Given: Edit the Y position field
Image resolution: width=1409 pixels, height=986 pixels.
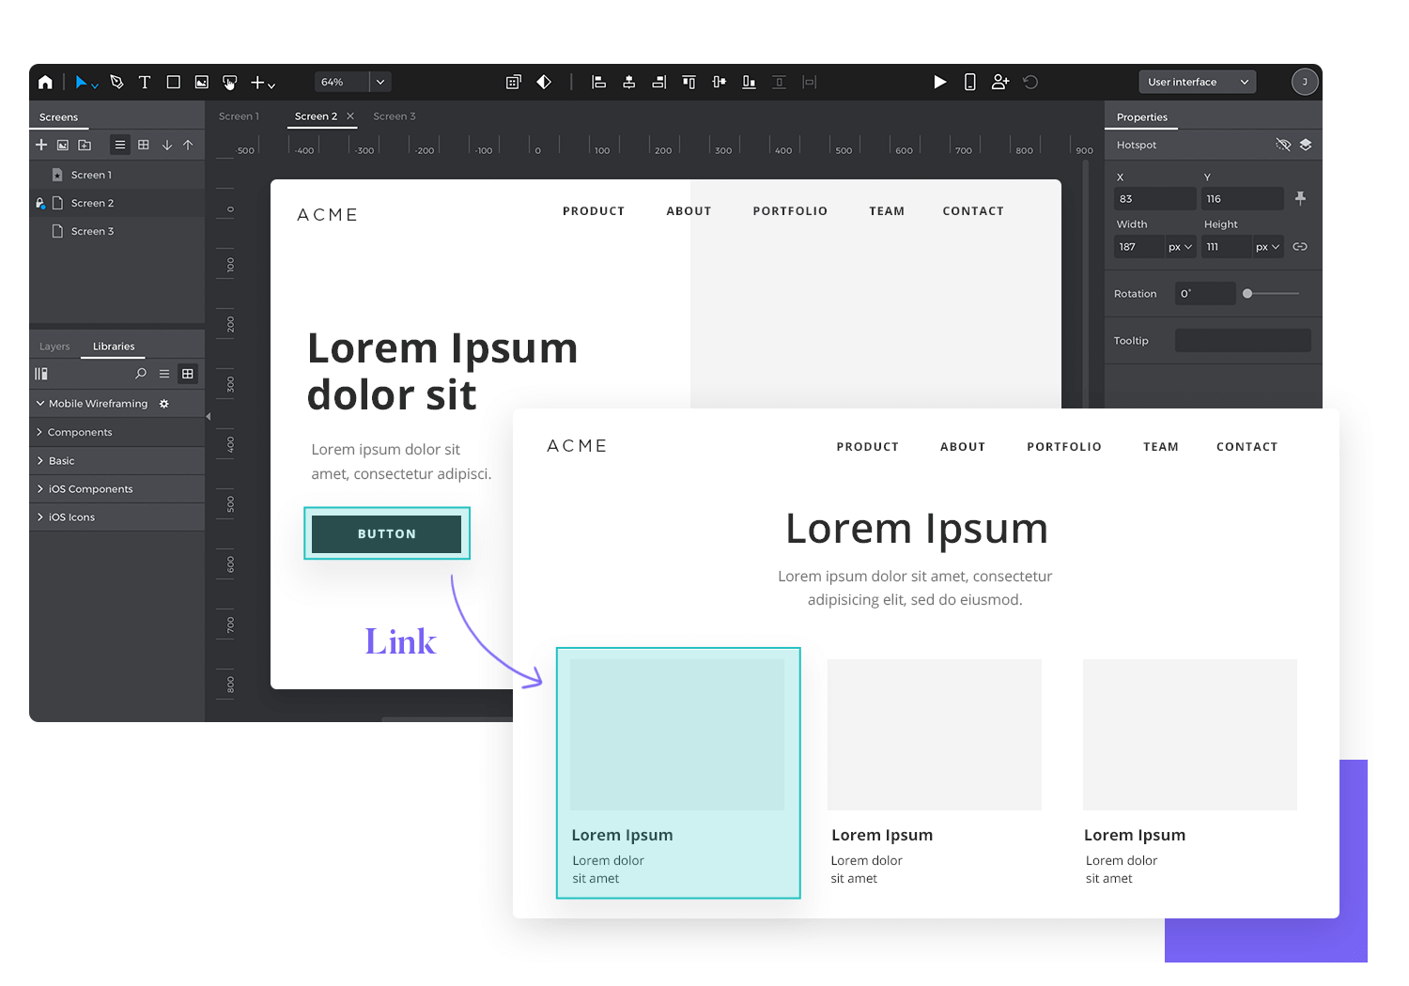Looking at the screenshot, I should tap(1243, 199).
